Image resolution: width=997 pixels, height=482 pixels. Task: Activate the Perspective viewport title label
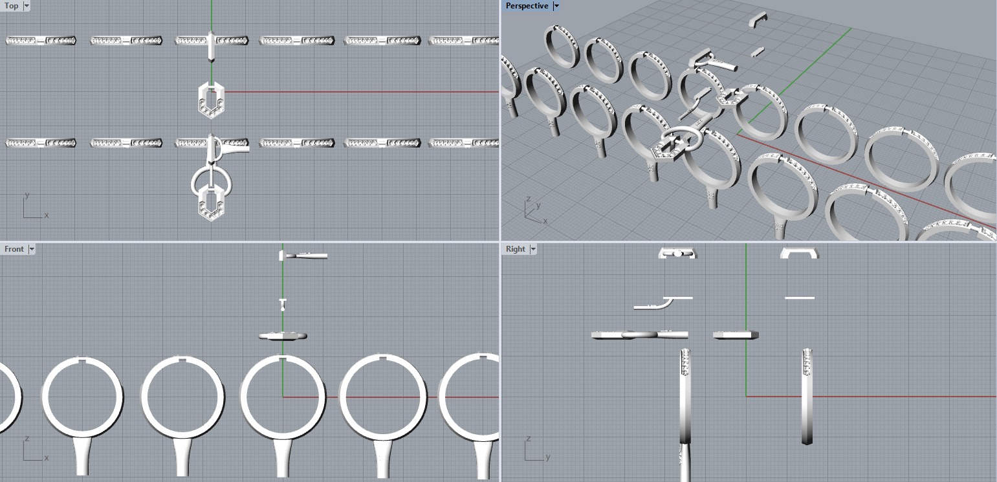coord(527,6)
